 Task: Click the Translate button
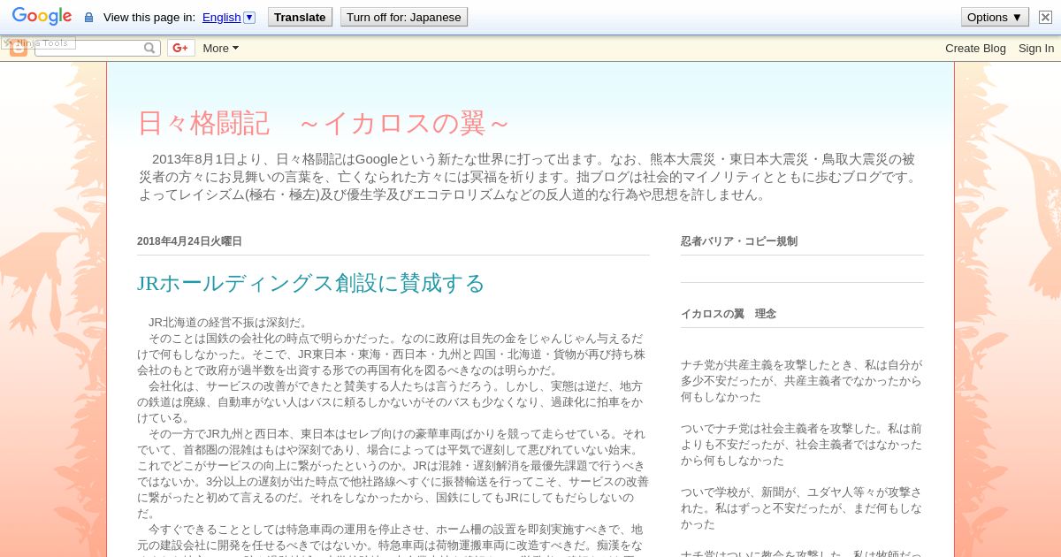point(300,17)
